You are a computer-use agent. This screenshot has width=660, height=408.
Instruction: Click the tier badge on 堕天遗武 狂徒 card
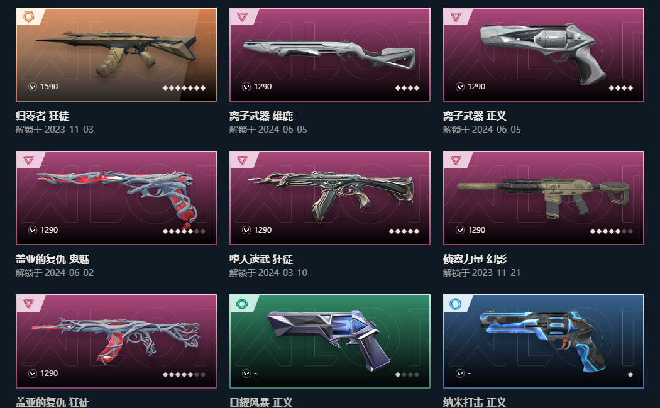coord(242,160)
